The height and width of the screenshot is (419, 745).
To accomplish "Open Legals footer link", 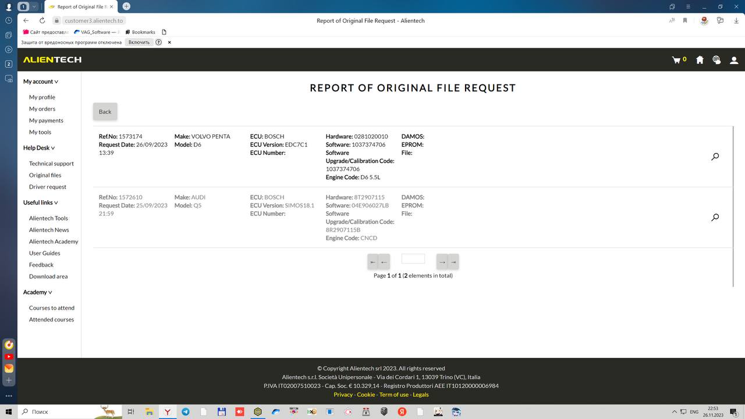I will pyautogui.click(x=421, y=395).
